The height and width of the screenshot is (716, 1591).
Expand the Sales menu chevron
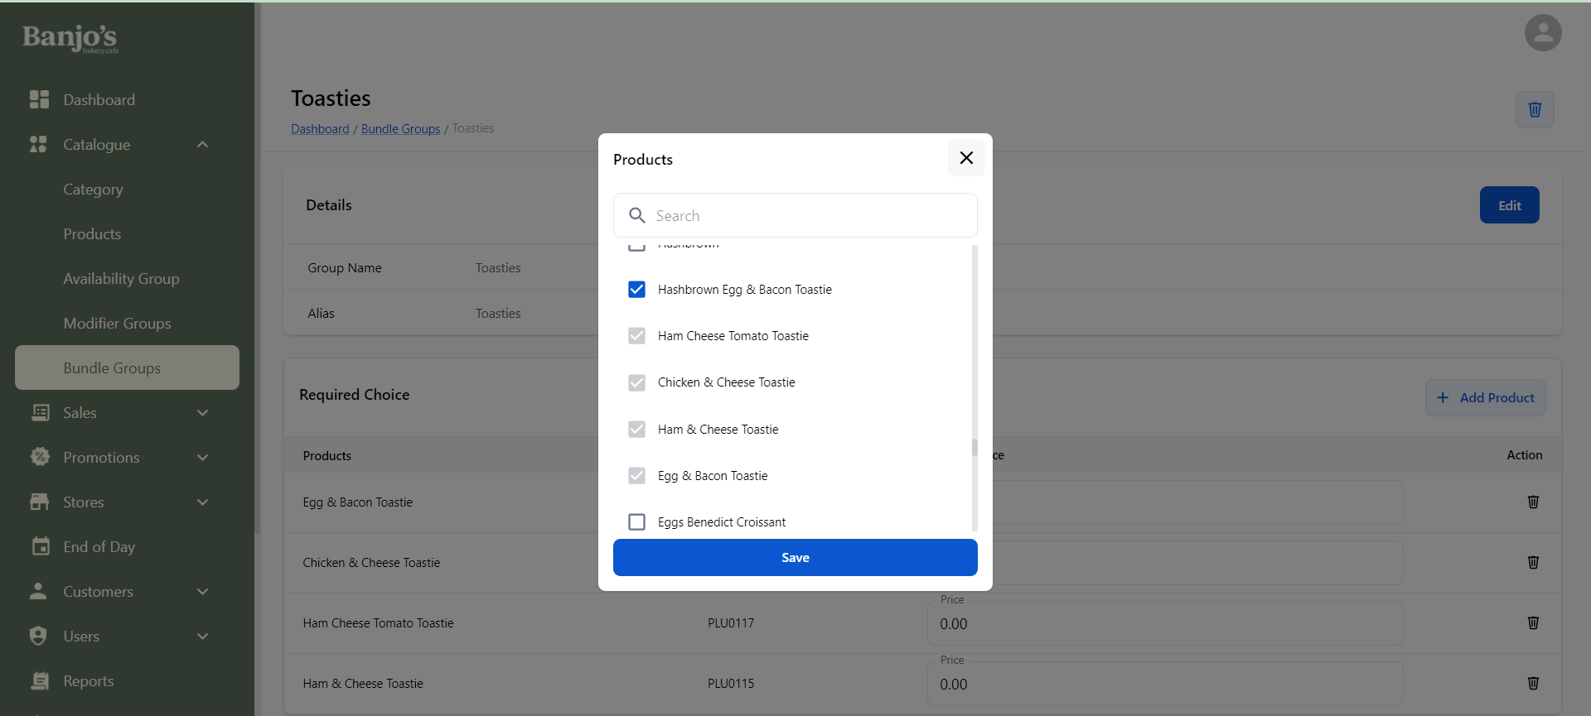pyautogui.click(x=202, y=413)
